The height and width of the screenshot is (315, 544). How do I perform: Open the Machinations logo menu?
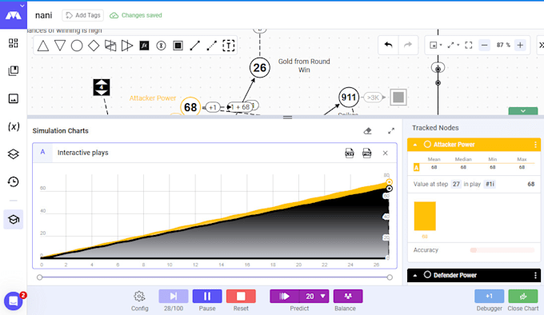[13, 15]
